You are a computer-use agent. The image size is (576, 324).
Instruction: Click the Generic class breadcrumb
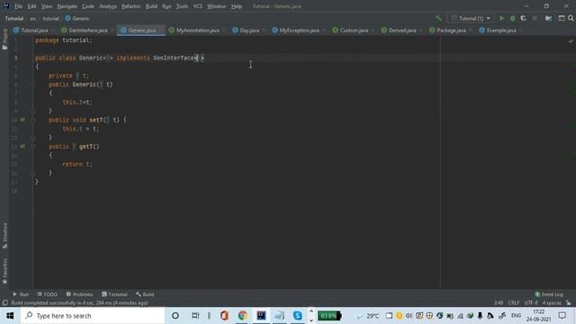click(x=77, y=18)
